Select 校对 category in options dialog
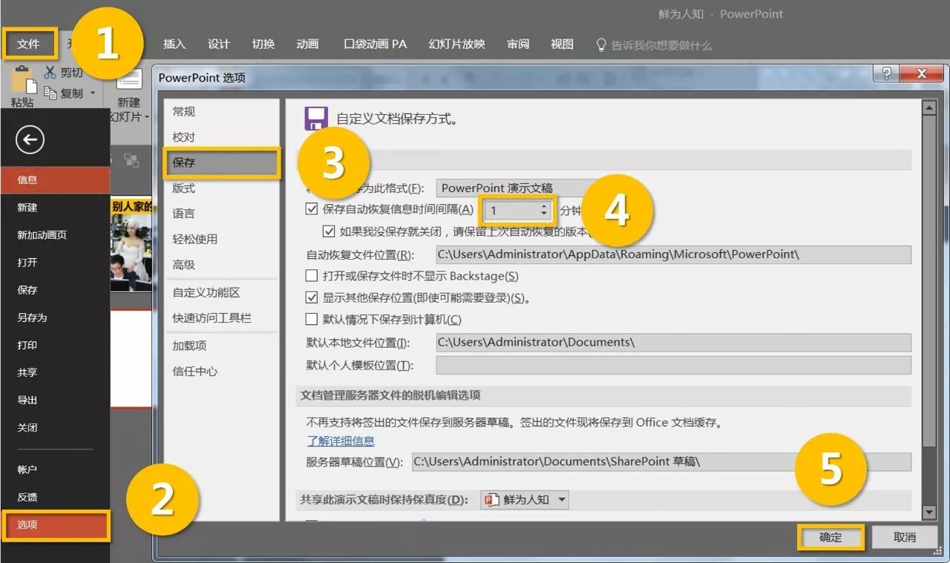Image resolution: width=950 pixels, height=563 pixels. coord(221,137)
